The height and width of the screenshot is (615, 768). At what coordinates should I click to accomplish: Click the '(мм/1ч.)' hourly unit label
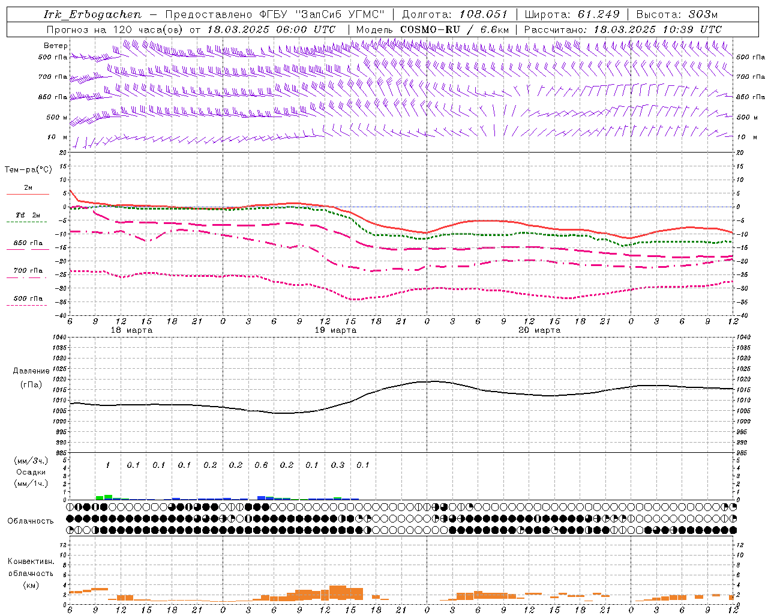coord(31,483)
